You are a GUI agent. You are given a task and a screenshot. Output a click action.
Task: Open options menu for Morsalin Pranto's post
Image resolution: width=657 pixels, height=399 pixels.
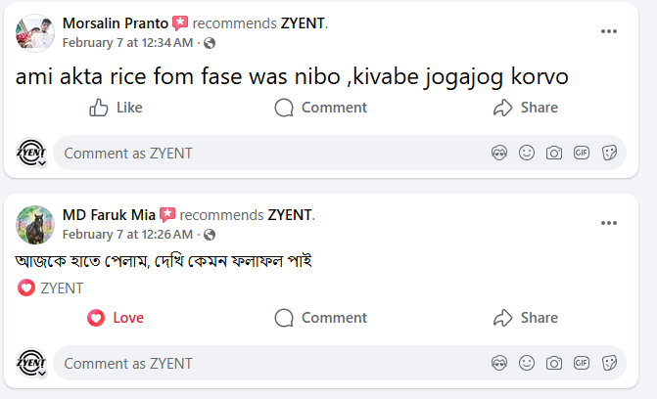(x=609, y=31)
